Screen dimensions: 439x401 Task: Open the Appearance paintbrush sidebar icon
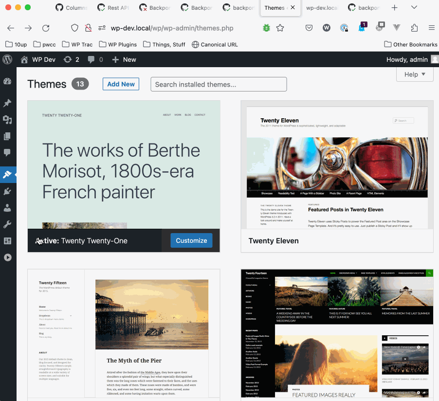point(8,174)
